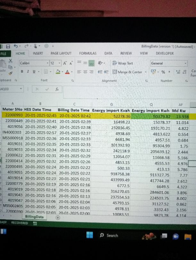Click Increase Decimal icon

point(178,72)
